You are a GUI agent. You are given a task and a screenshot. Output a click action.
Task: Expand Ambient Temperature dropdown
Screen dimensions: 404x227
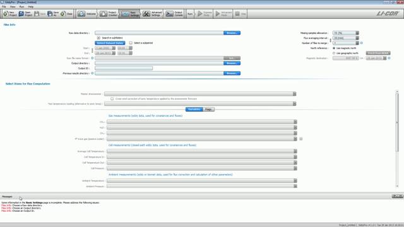pos(295,181)
